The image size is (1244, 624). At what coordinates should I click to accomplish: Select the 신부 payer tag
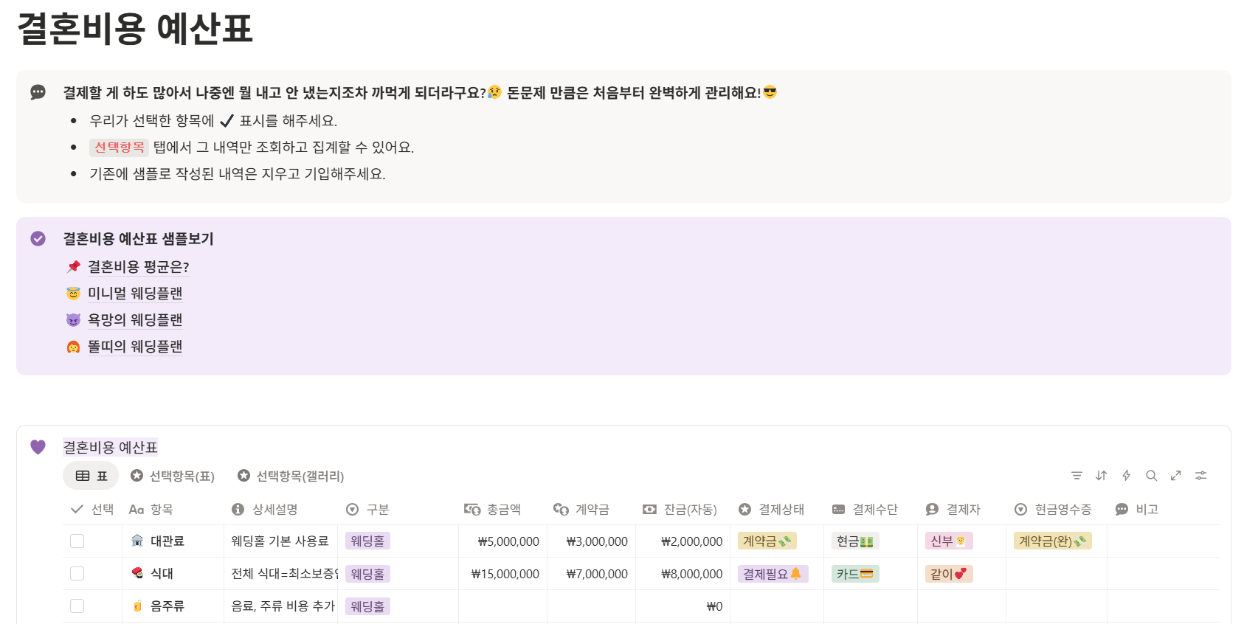[949, 541]
